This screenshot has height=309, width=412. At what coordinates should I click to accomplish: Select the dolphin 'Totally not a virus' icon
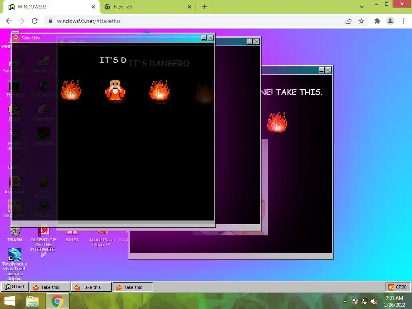tap(15, 254)
